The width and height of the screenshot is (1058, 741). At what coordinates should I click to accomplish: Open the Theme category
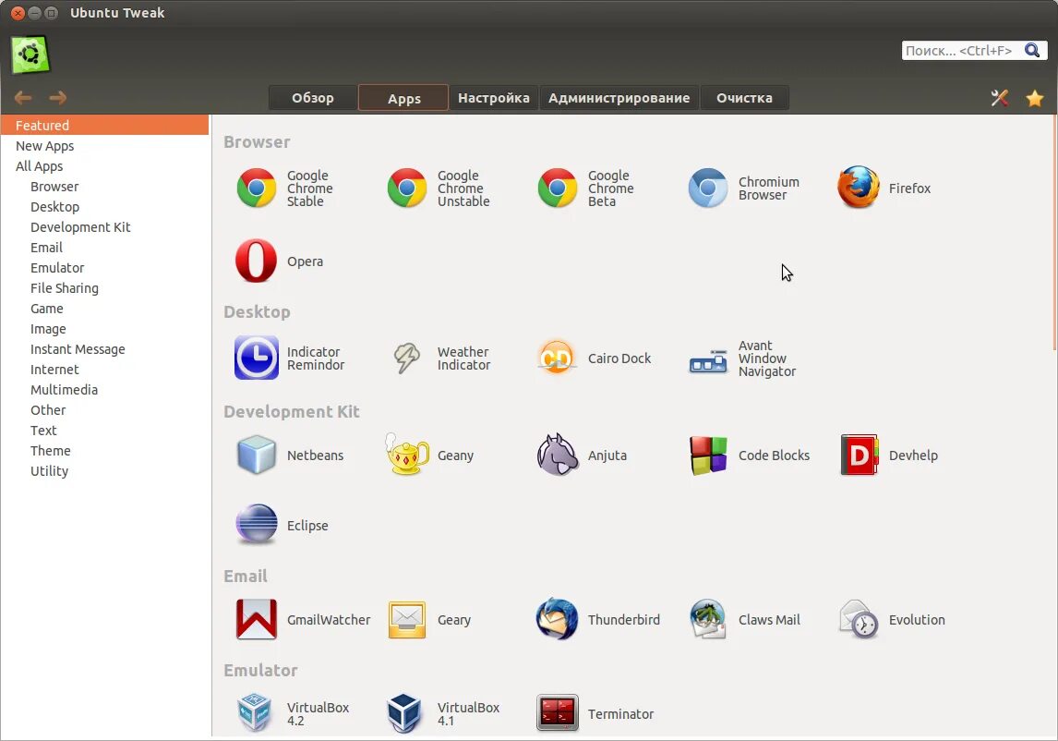(x=104, y=450)
